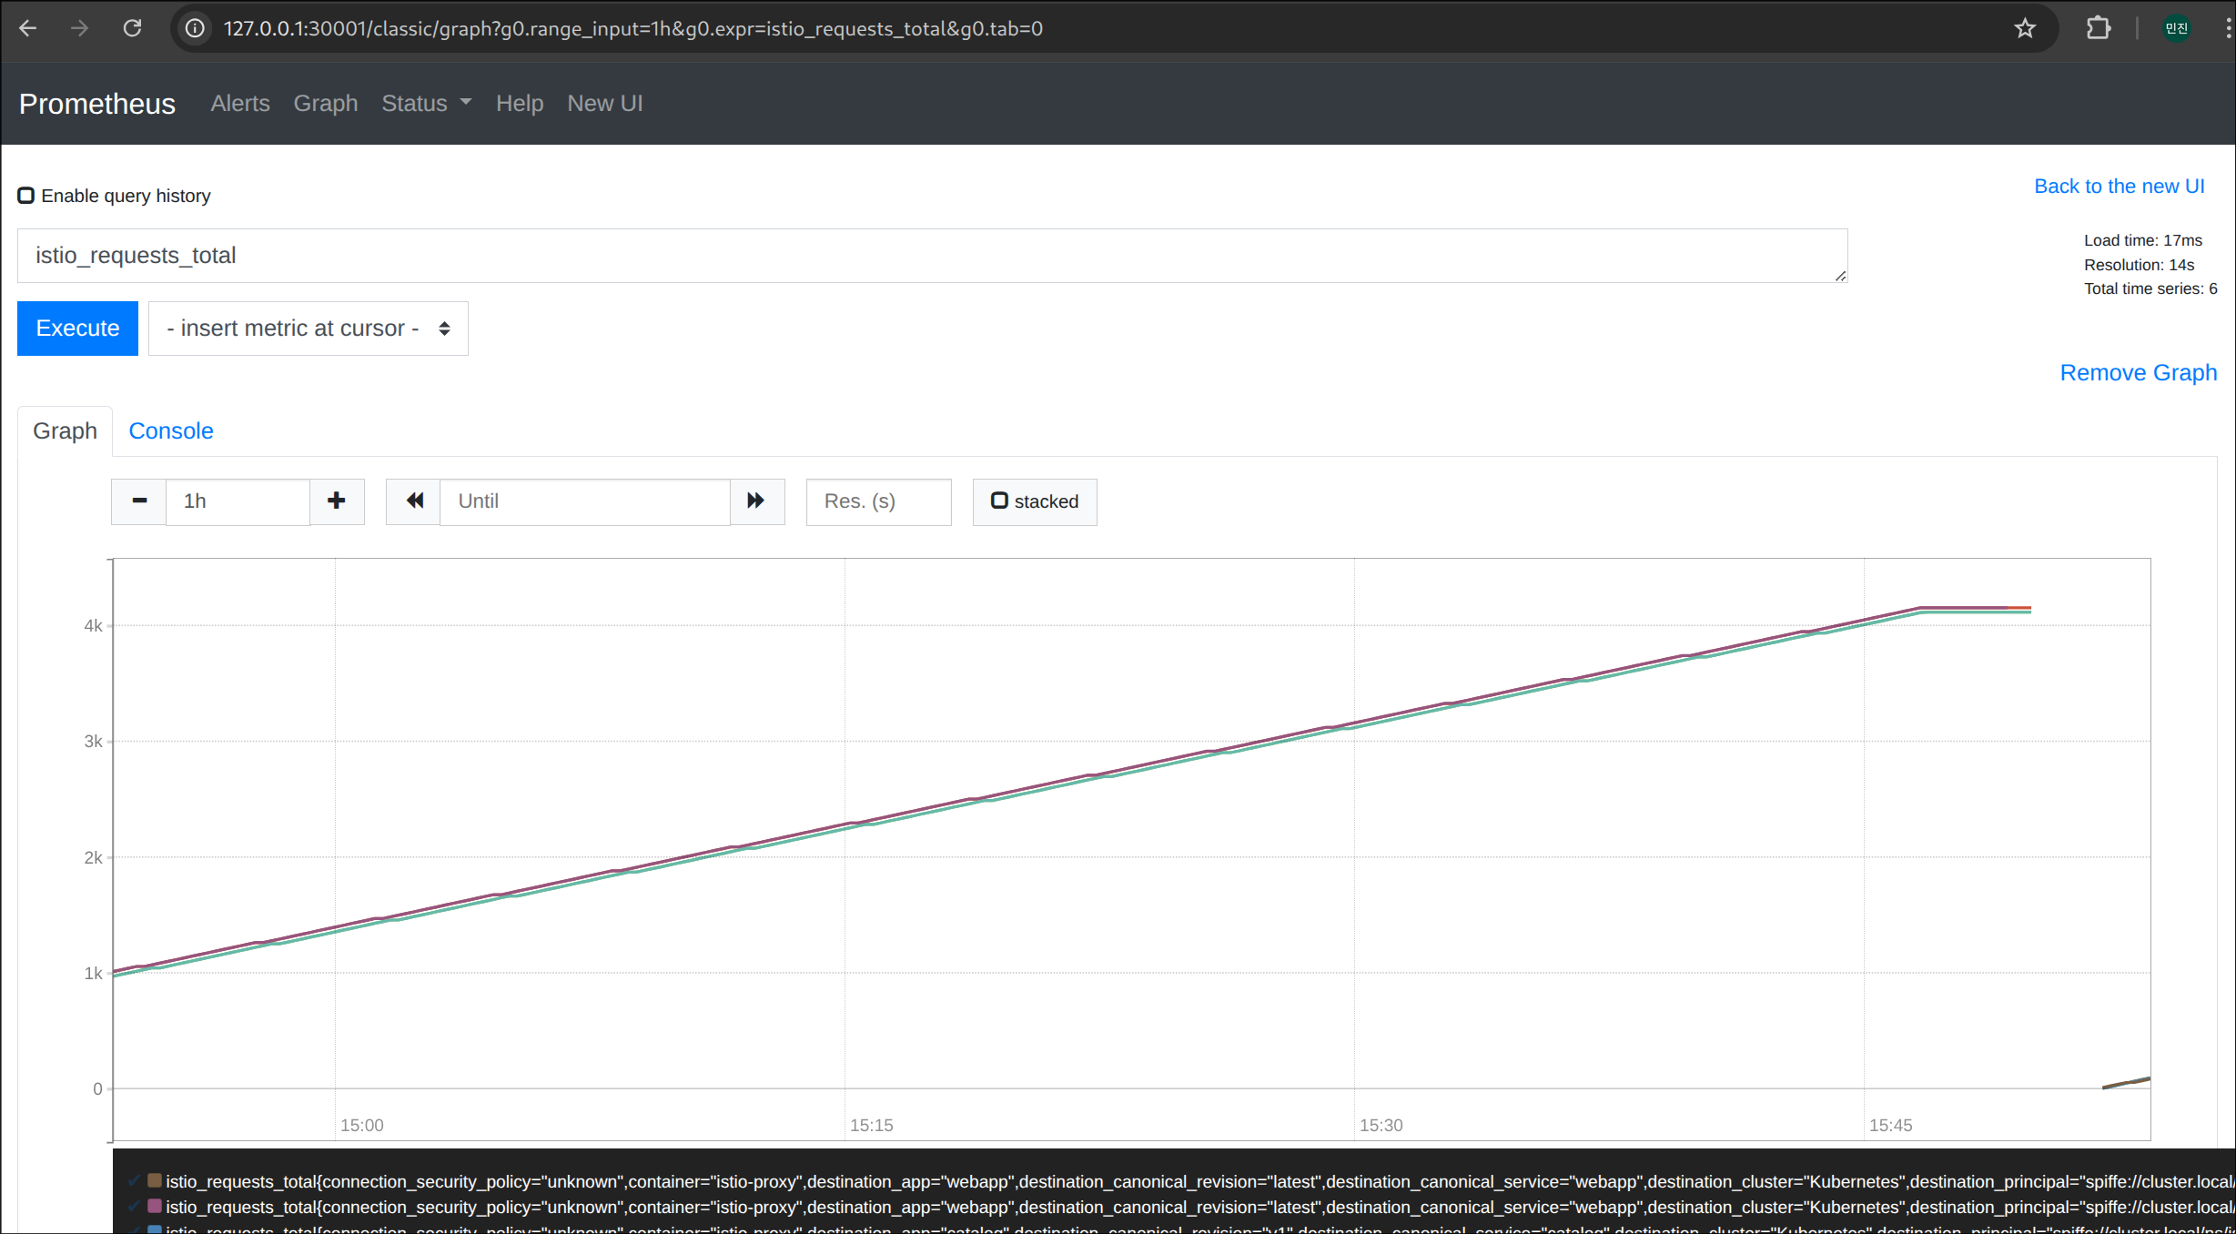The height and width of the screenshot is (1234, 2236).
Task: Open the browser profile avatar
Action: tap(2177, 28)
